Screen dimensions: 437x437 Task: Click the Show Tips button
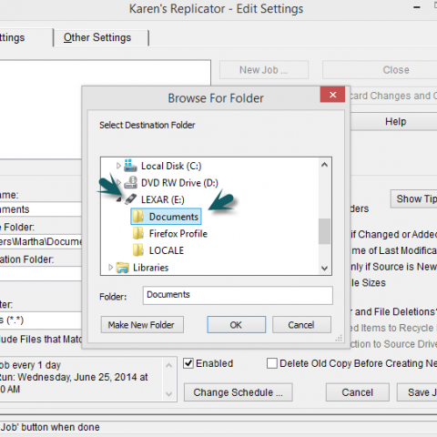coord(414,198)
